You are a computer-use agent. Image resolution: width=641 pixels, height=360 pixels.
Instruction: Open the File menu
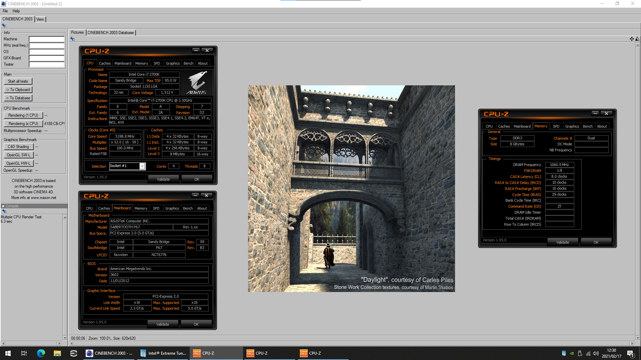(x=5, y=11)
